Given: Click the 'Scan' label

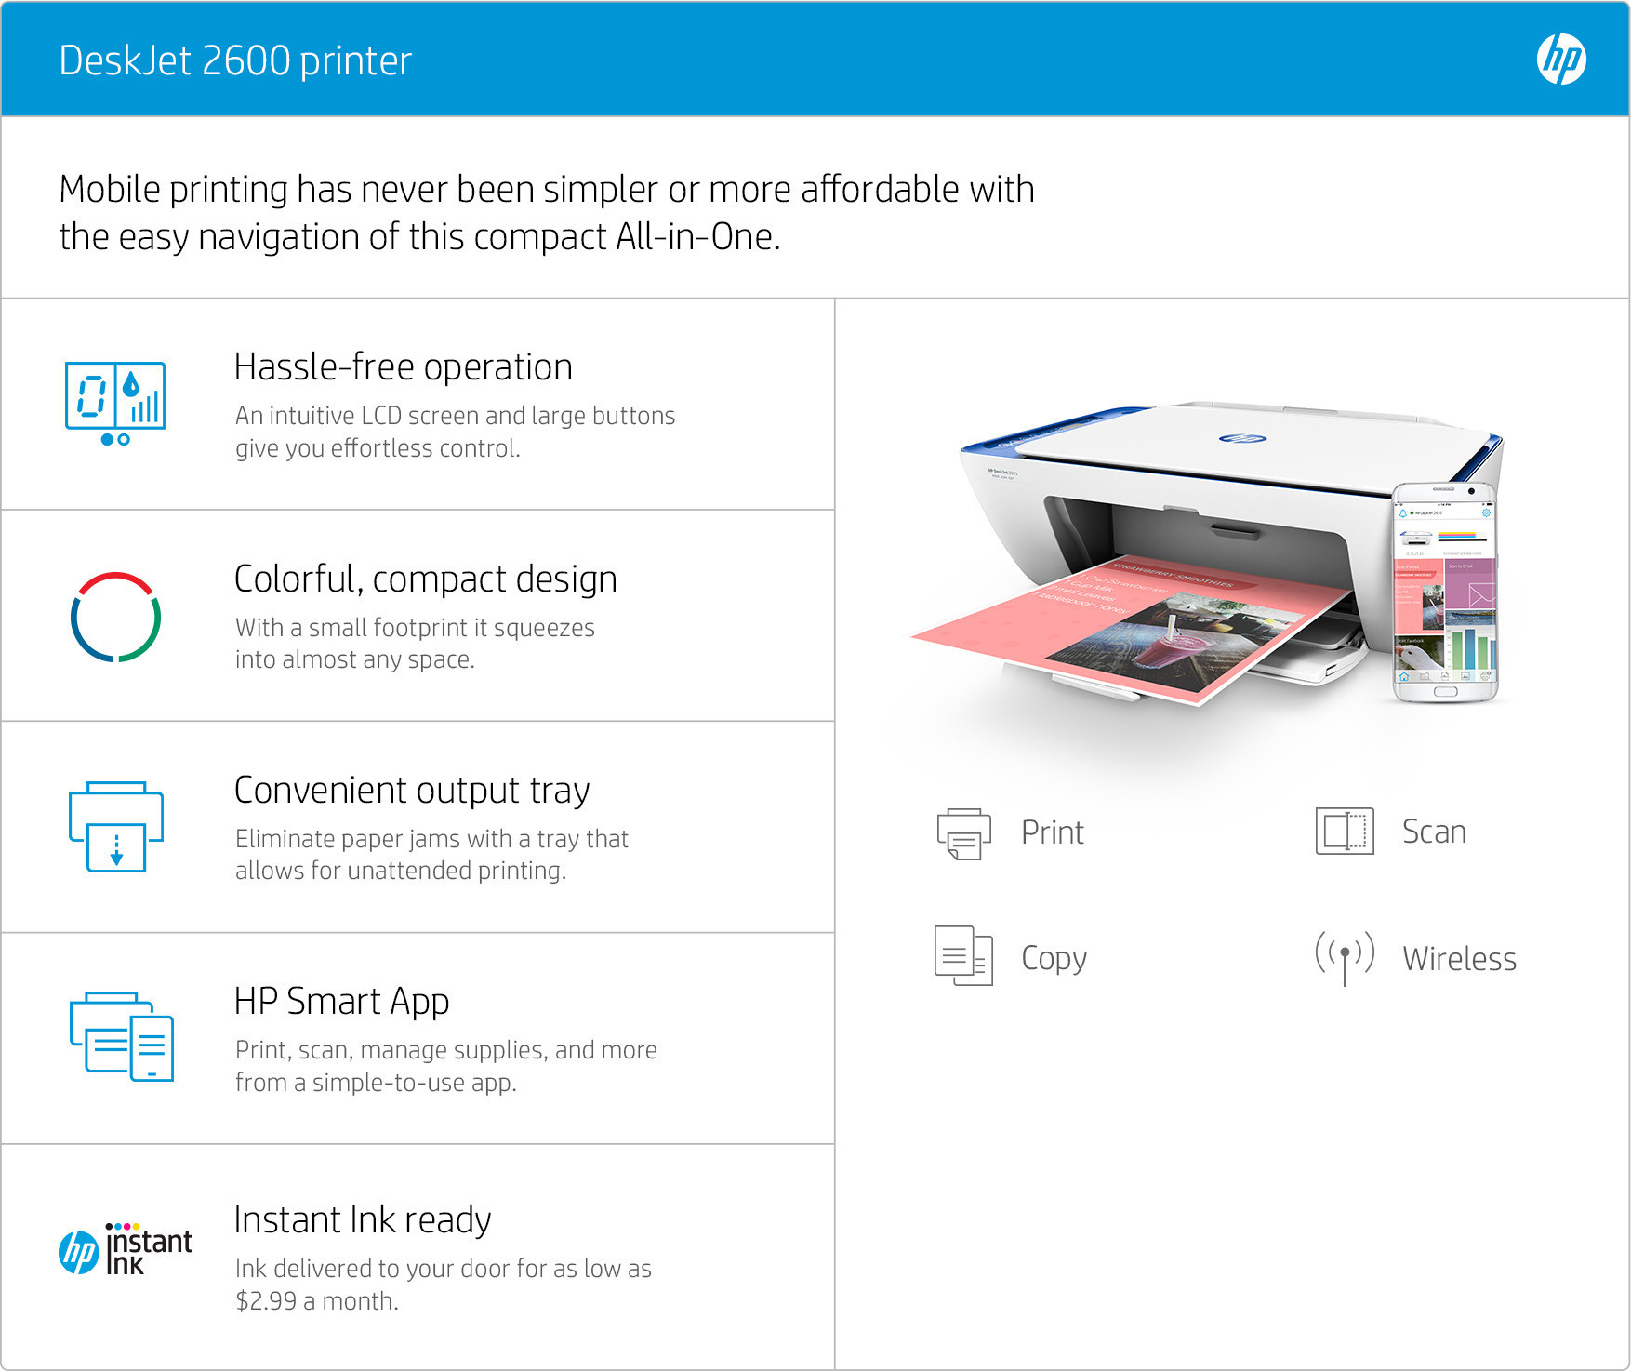Looking at the screenshot, I should (x=1434, y=832).
